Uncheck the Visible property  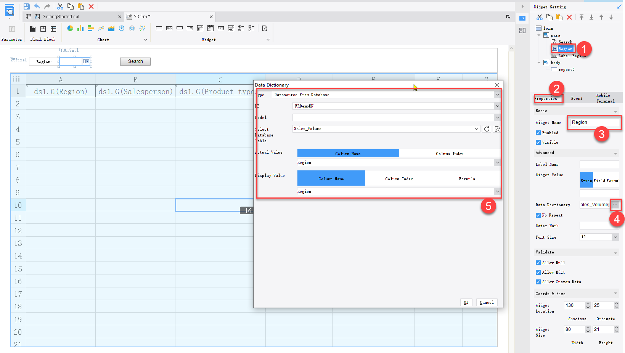pos(538,142)
